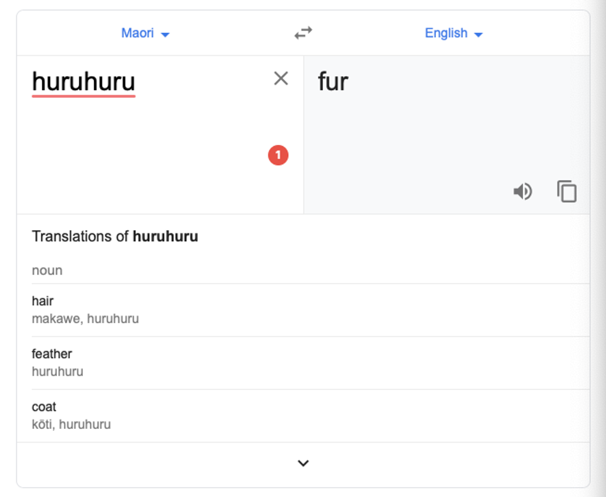606x497 pixels.
Task: Click the red notification badge showing 1
Action: click(278, 155)
